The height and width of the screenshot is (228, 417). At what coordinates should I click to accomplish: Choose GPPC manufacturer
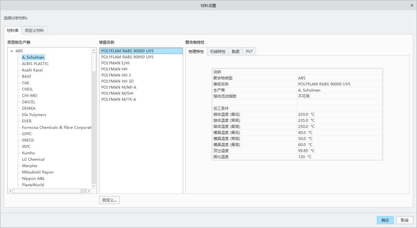coord(27,134)
